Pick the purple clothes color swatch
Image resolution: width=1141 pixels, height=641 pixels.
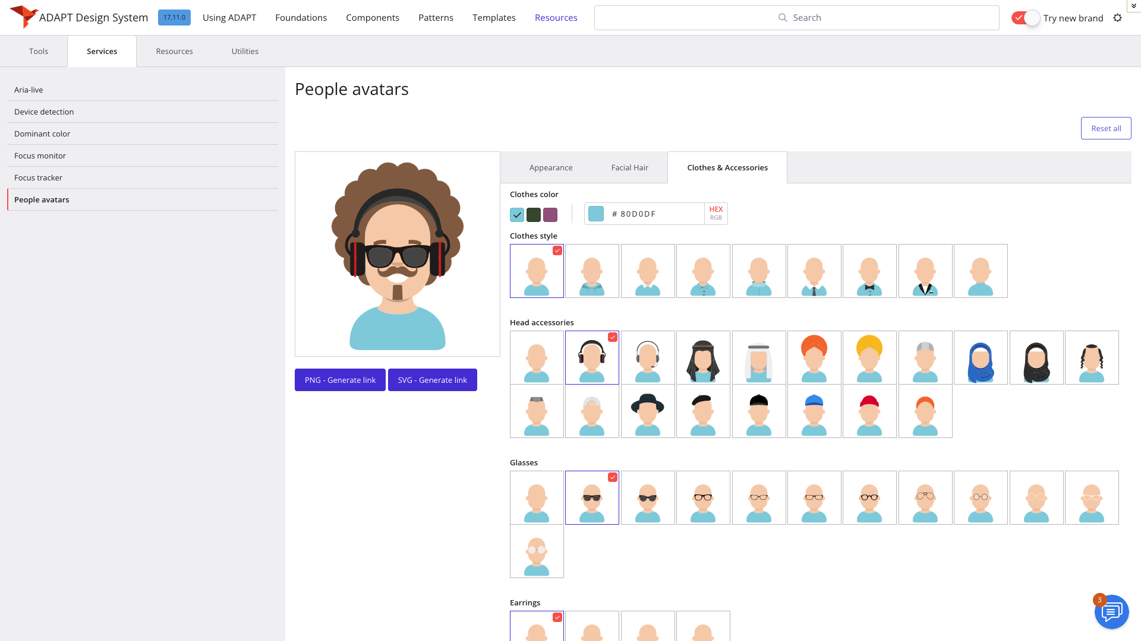coord(550,214)
